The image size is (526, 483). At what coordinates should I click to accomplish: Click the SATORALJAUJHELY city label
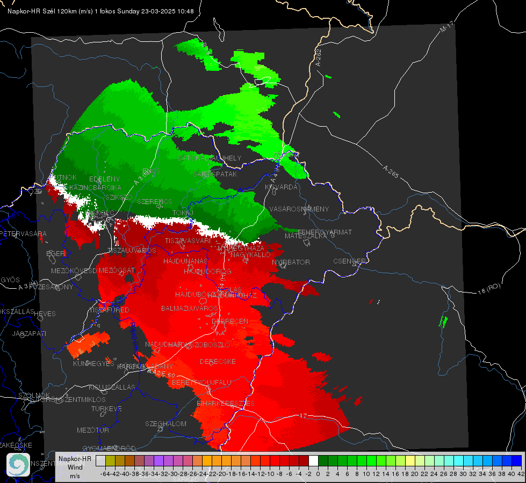coord(210,158)
